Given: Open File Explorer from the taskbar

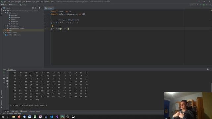Looking at the screenshot, I should [14, 117].
